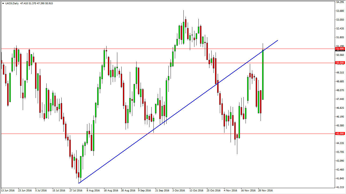
Task: Click the 45.580 price scale value
Action: (340, 126)
